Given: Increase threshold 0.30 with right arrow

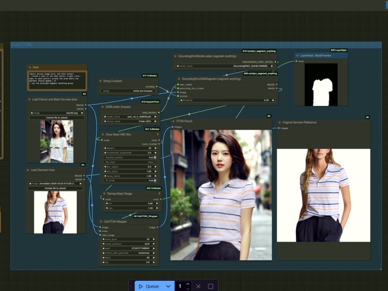Looking at the screenshot, I should [x=273, y=100].
